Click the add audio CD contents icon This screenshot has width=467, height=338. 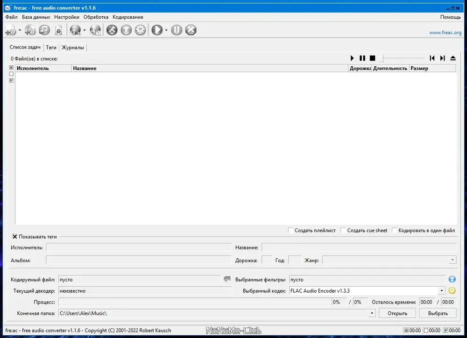tap(30, 30)
